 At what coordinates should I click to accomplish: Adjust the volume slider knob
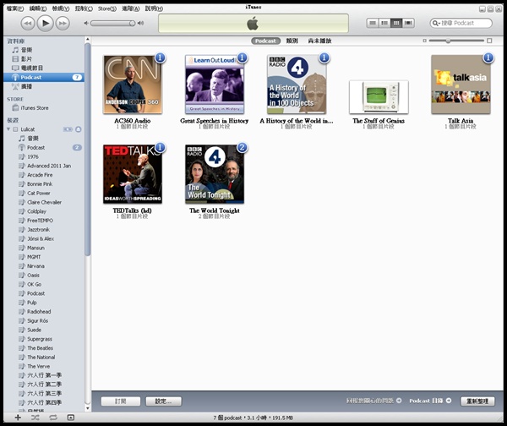(x=132, y=24)
